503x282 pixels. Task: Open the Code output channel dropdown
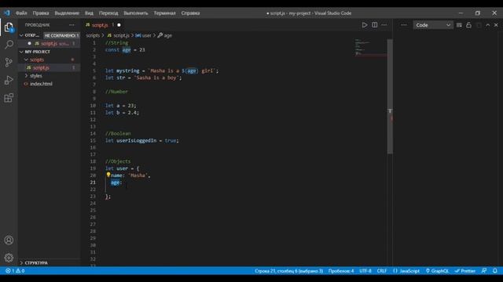433,25
